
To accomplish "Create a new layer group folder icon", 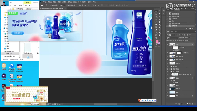I will click(x=187, y=104).
